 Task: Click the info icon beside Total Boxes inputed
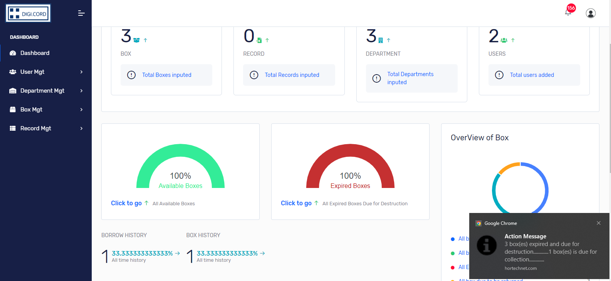131,75
